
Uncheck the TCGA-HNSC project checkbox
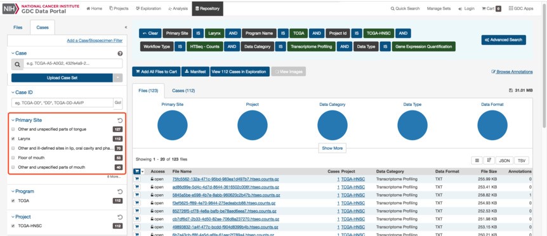point(13,226)
